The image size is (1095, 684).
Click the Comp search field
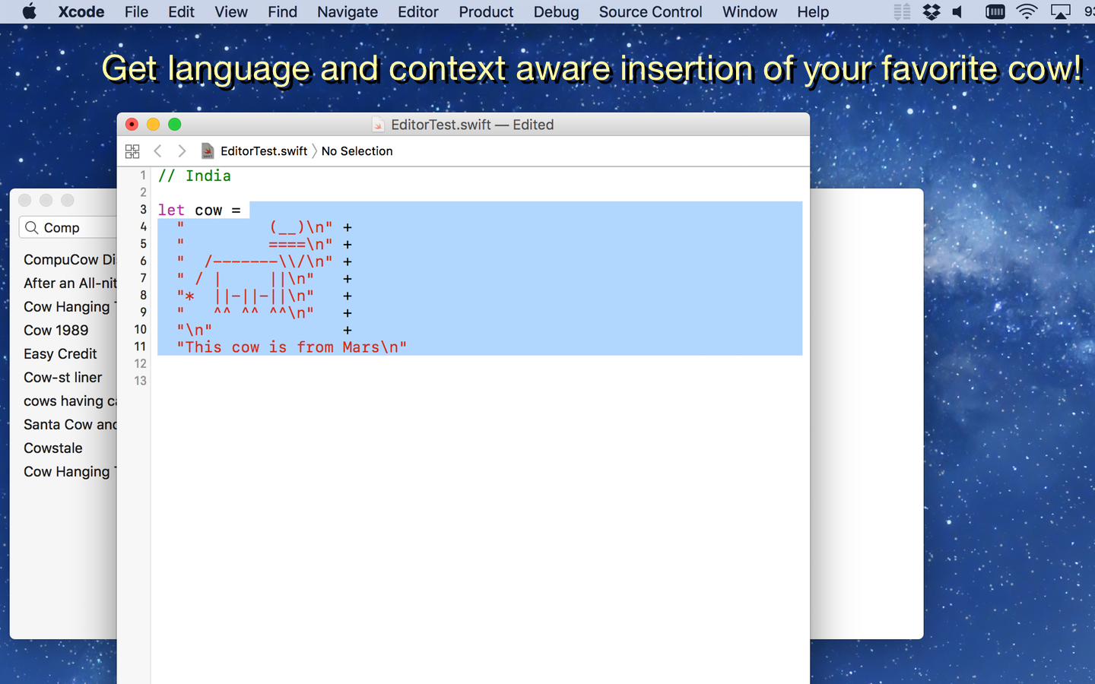[x=76, y=228]
